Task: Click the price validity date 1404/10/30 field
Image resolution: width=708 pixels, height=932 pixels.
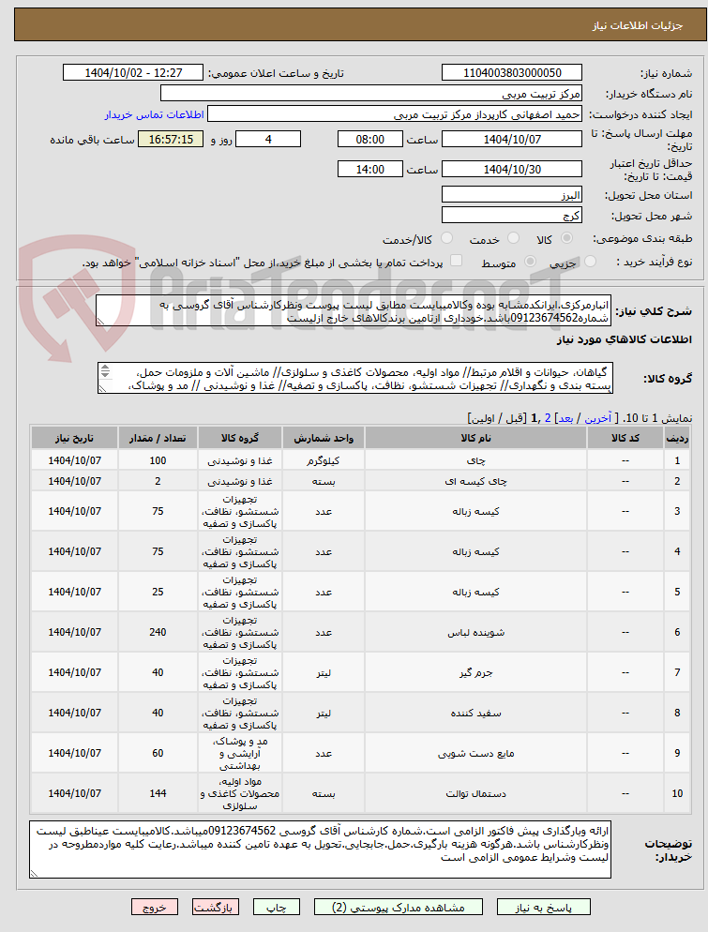Action: (x=512, y=169)
